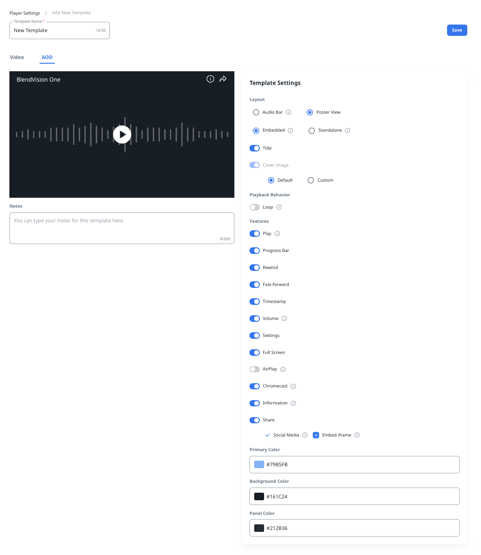Click info icon beside Standalone option
481x555 pixels.
tap(348, 131)
